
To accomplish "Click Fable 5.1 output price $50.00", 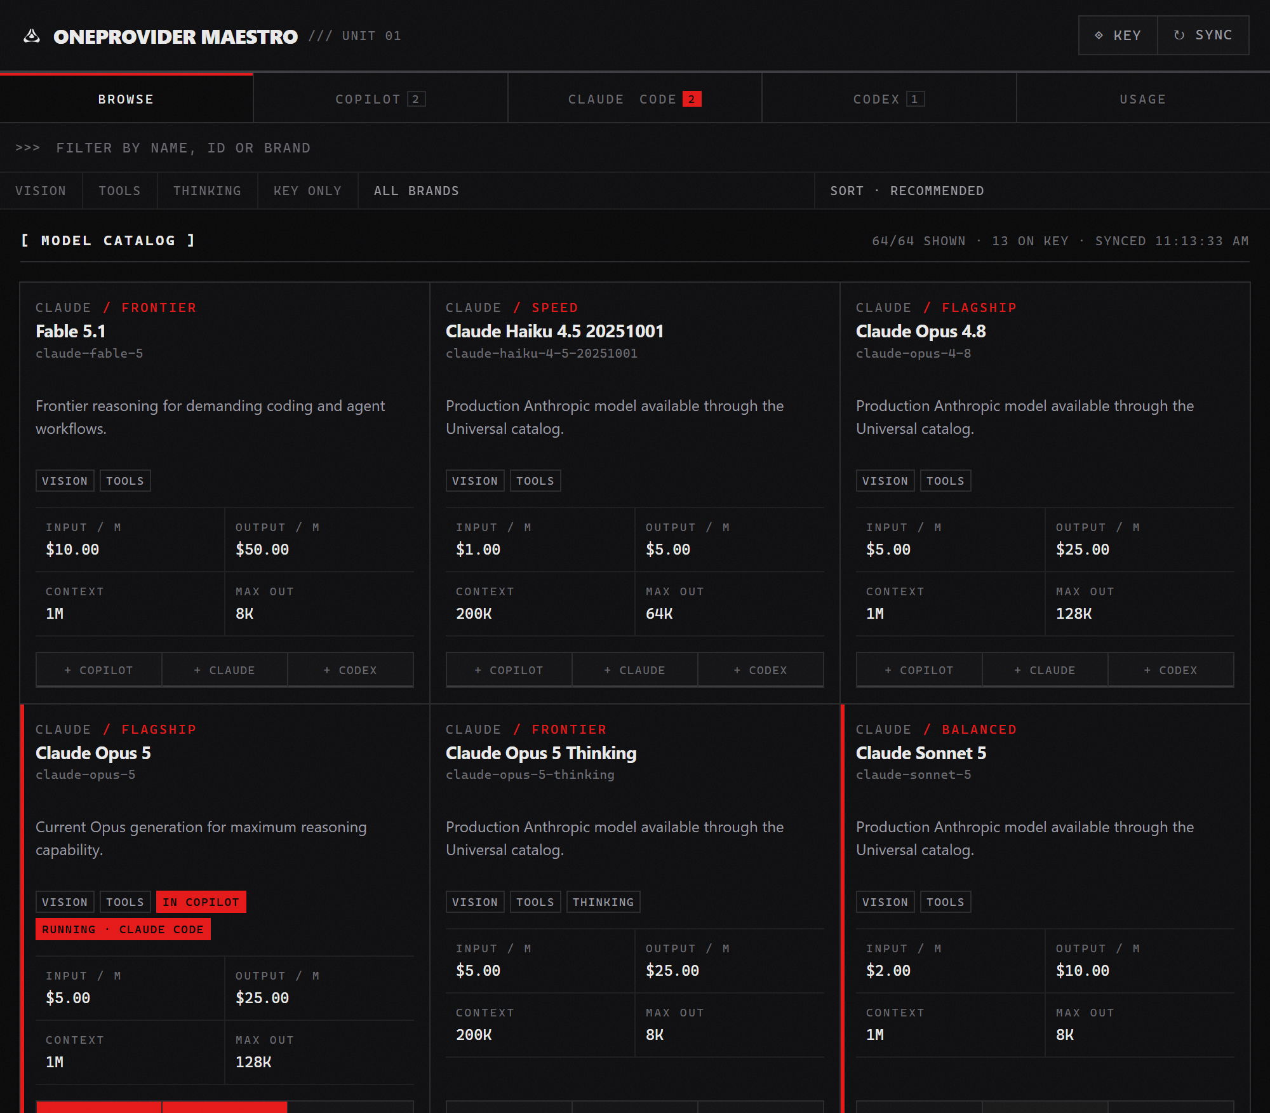I will (x=262, y=550).
